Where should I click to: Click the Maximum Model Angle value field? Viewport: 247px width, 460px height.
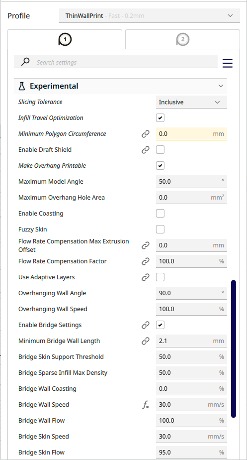pos(191,182)
